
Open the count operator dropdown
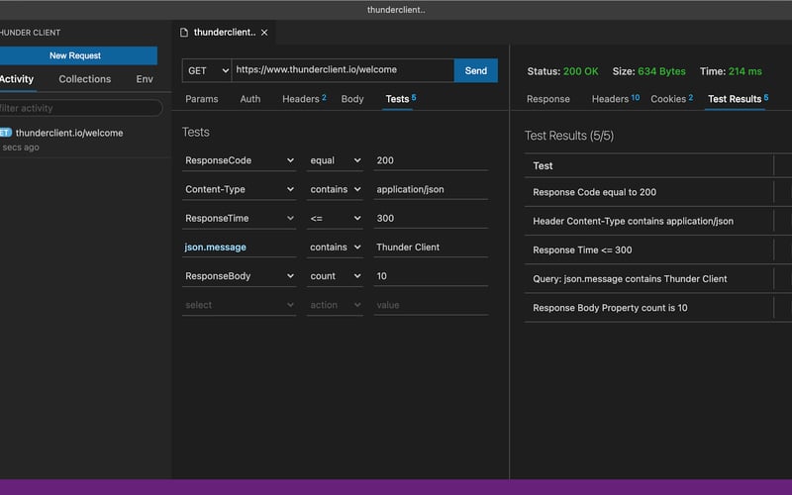click(335, 276)
